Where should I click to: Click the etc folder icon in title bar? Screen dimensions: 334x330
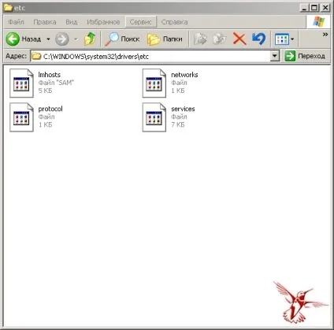click(8, 7)
